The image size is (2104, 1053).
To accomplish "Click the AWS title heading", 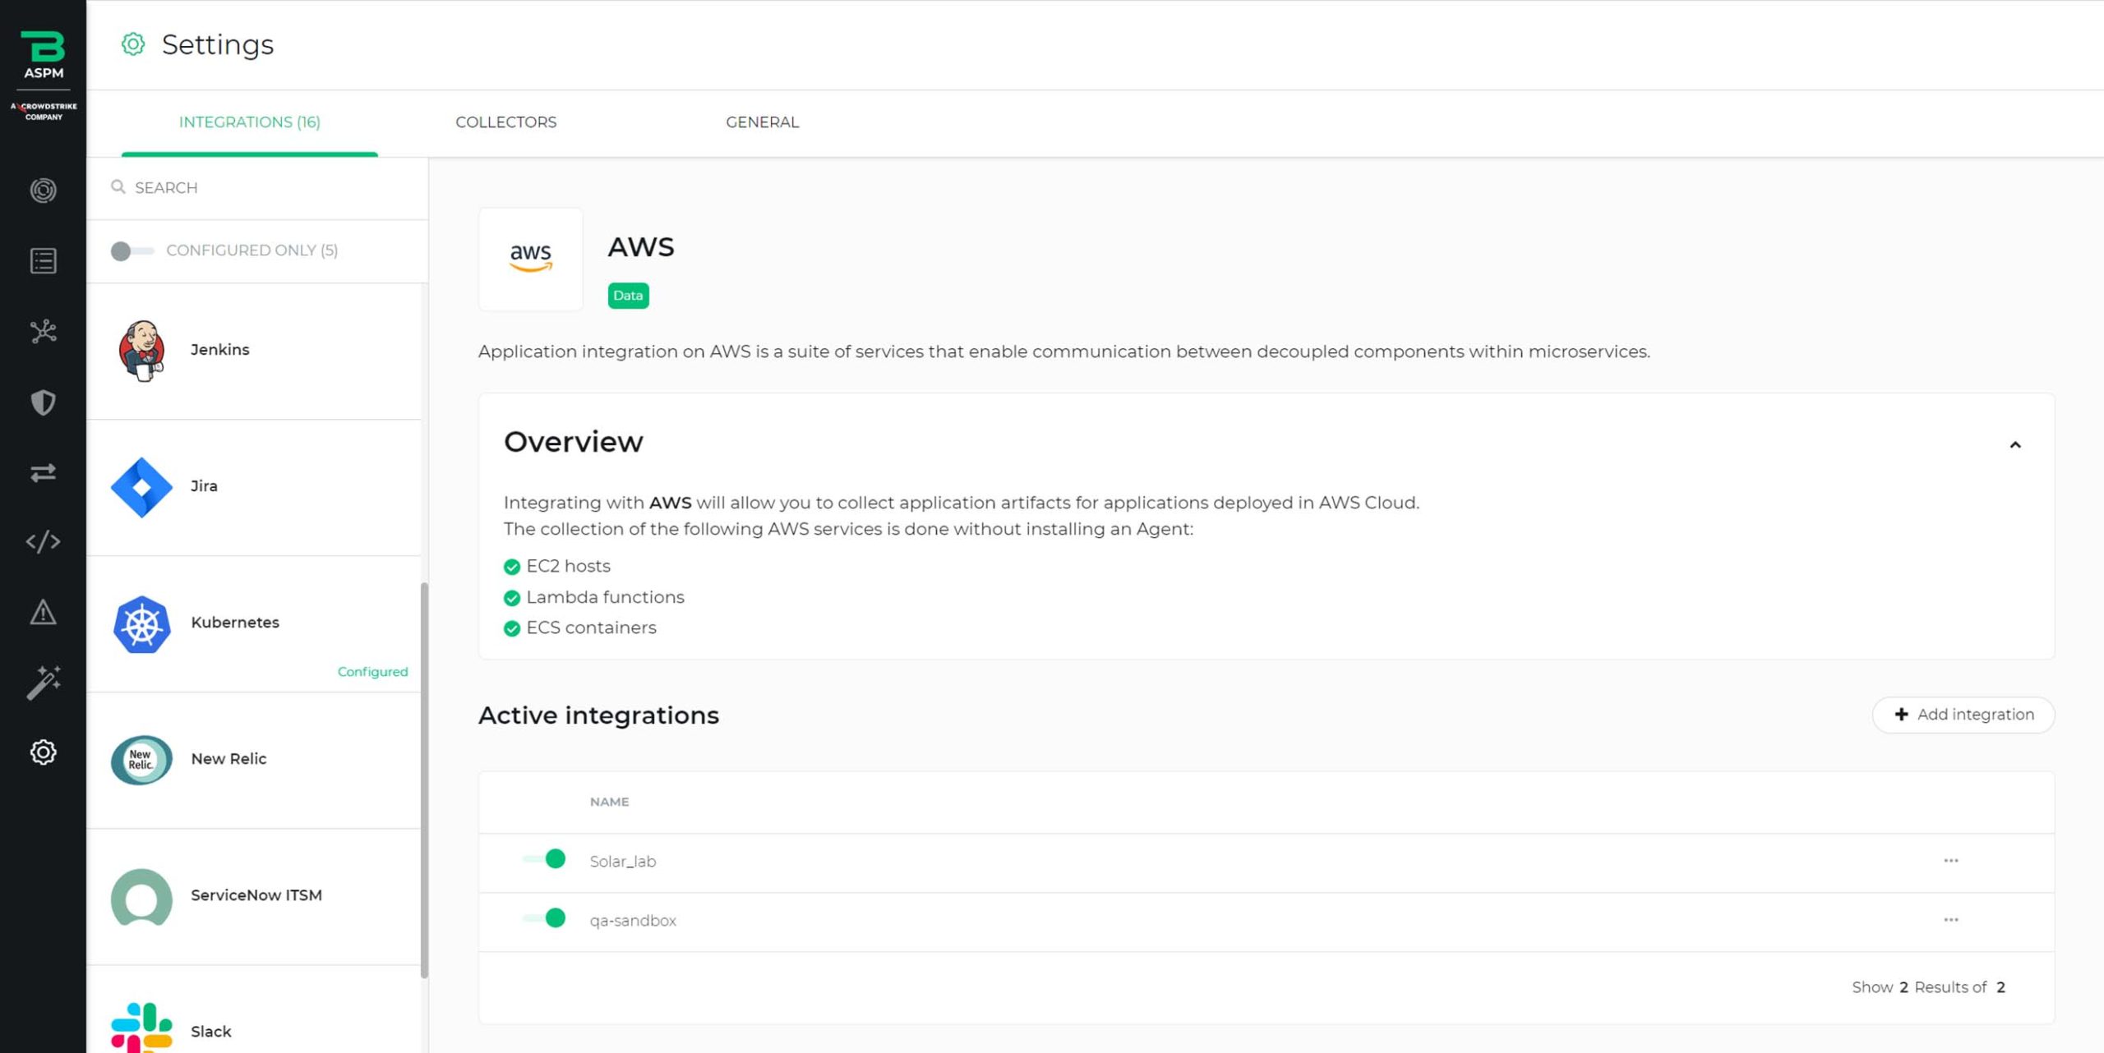I will pyautogui.click(x=641, y=247).
